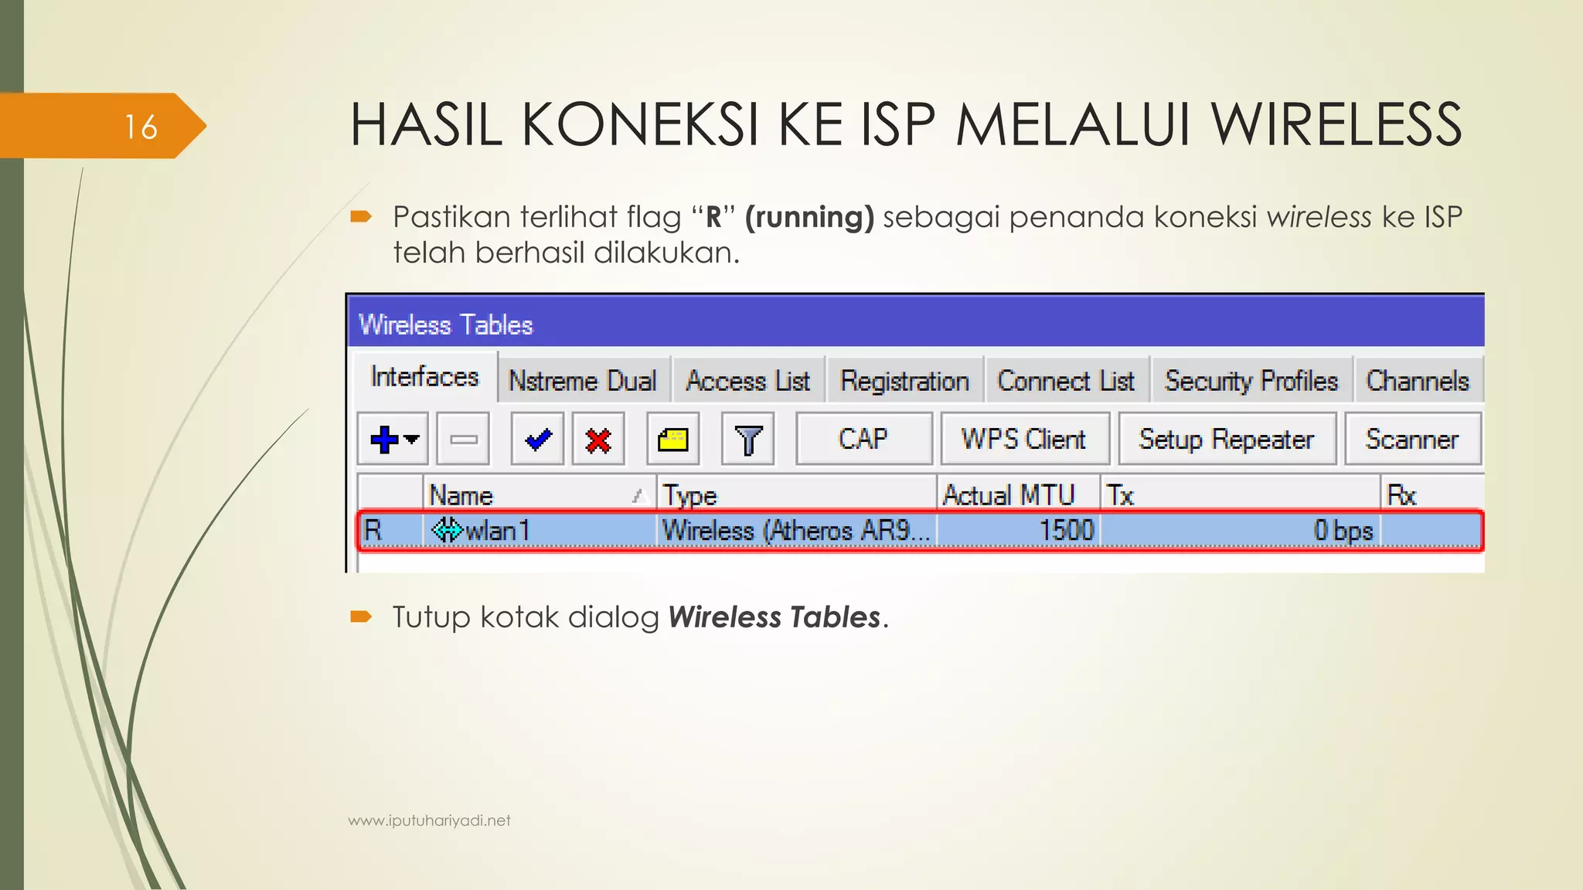Click the Rx column header

[x=1432, y=494]
